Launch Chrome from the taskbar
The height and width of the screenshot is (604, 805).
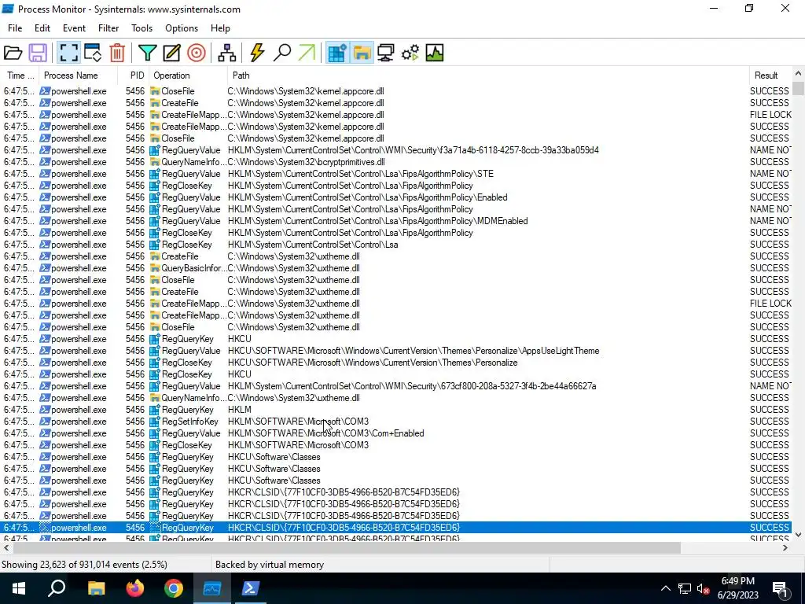pos(174,588)
